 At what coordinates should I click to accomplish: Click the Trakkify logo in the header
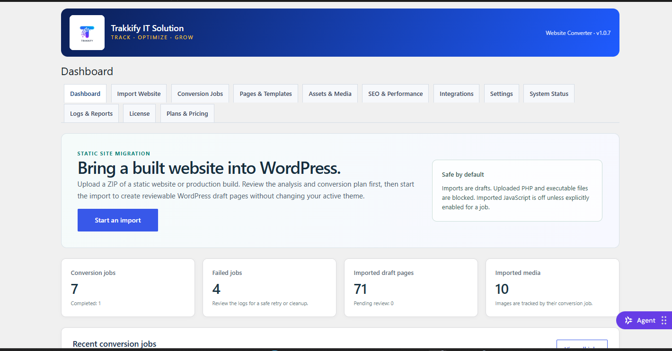point(87,33)
